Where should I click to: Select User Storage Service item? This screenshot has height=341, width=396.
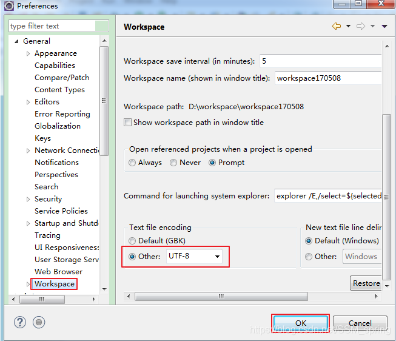[x=67, y=259]
